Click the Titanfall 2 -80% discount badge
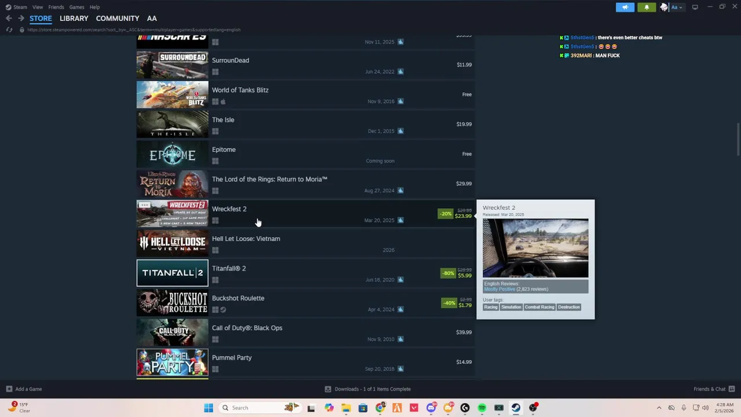This screenshot has width=741, height=417. pos(447,273)
